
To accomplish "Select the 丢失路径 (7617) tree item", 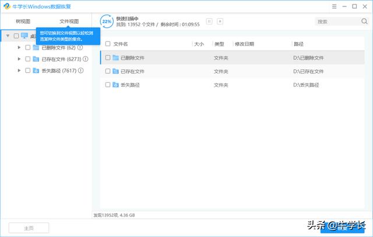I will [59, 70].
